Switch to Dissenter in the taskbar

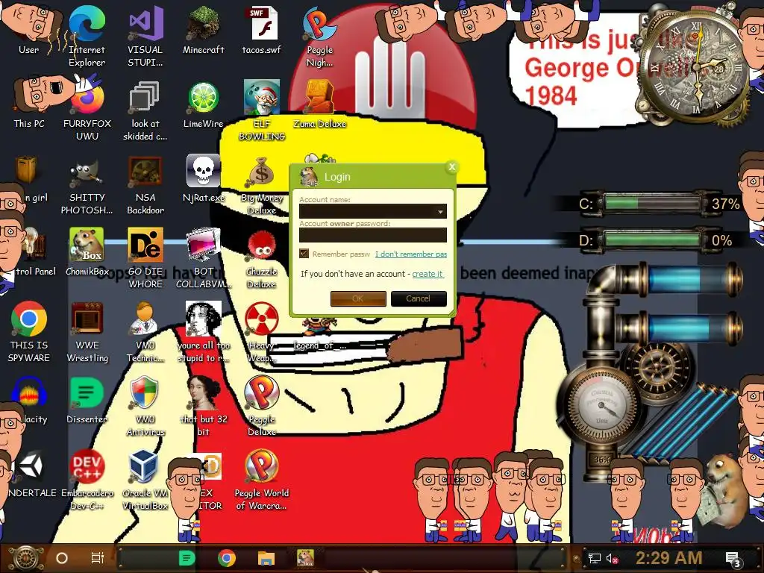187,558
